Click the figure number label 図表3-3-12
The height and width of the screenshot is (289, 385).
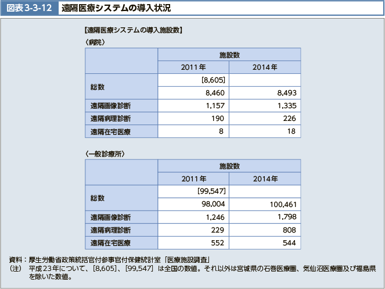pyautogui.click(x=30, y=8)
